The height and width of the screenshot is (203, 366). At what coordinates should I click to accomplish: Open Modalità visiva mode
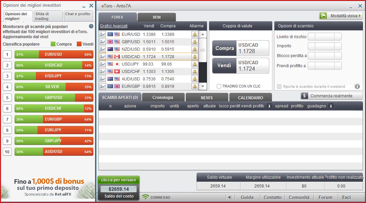(x=341, y=16)
